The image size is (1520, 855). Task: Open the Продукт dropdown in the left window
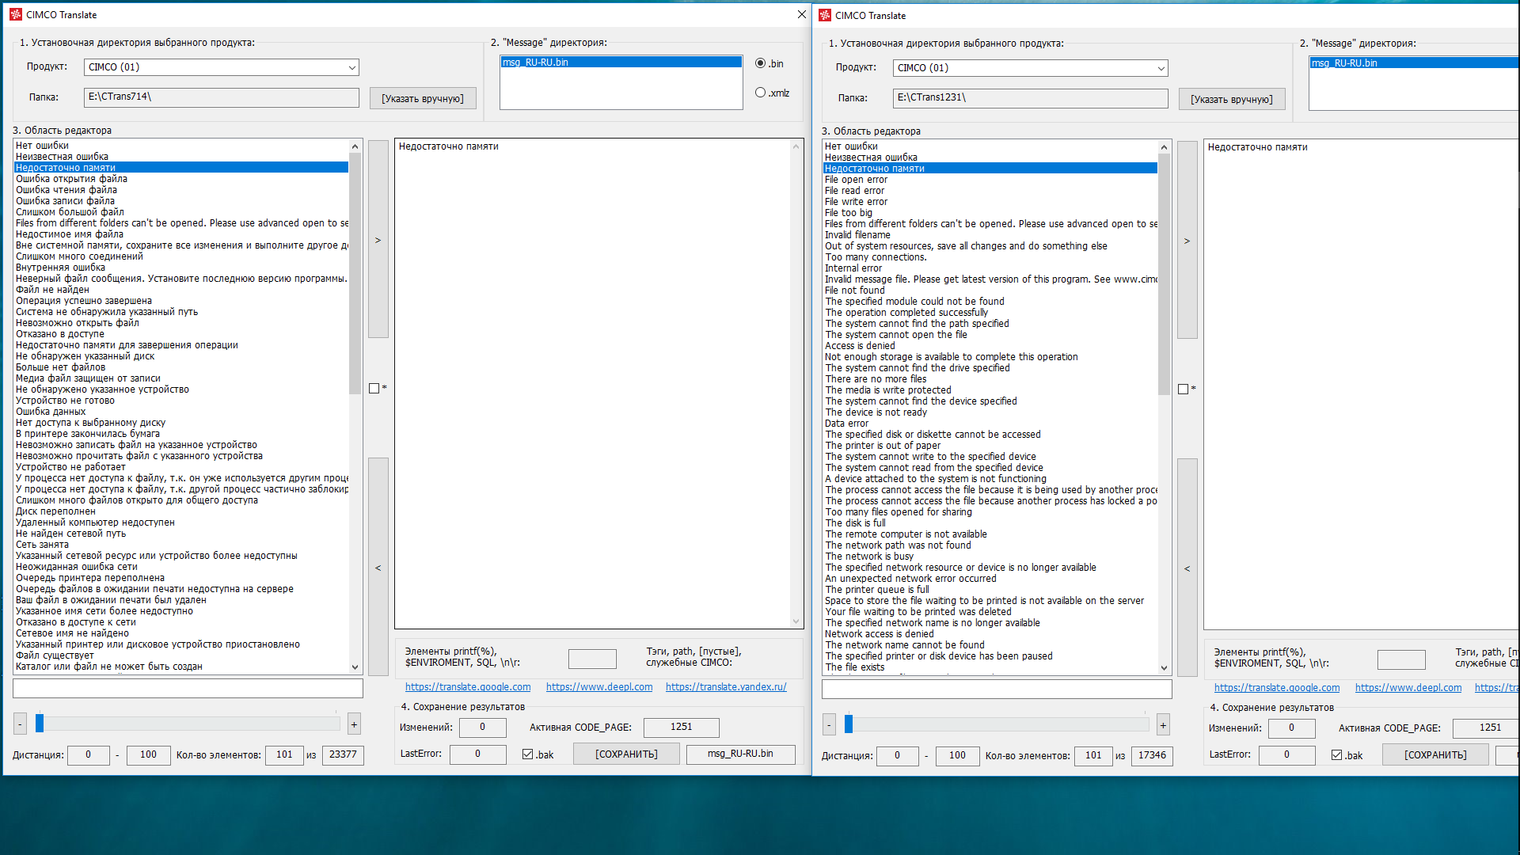click(x=221, y=67)
